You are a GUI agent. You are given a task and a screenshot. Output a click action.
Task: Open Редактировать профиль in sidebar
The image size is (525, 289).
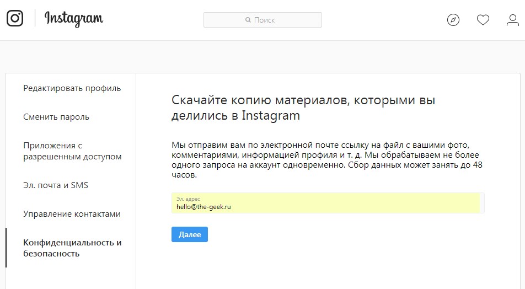[x=72, y=88]
